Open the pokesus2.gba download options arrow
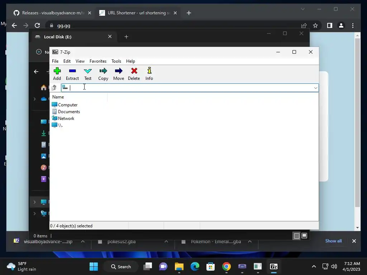Image resolution: width=367 pixels, height=275 pixels. (166, 242)
